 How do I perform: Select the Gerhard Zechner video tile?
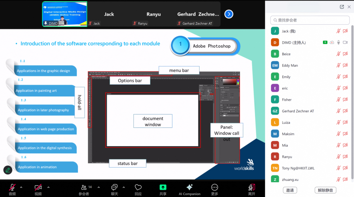pos(198,14)
